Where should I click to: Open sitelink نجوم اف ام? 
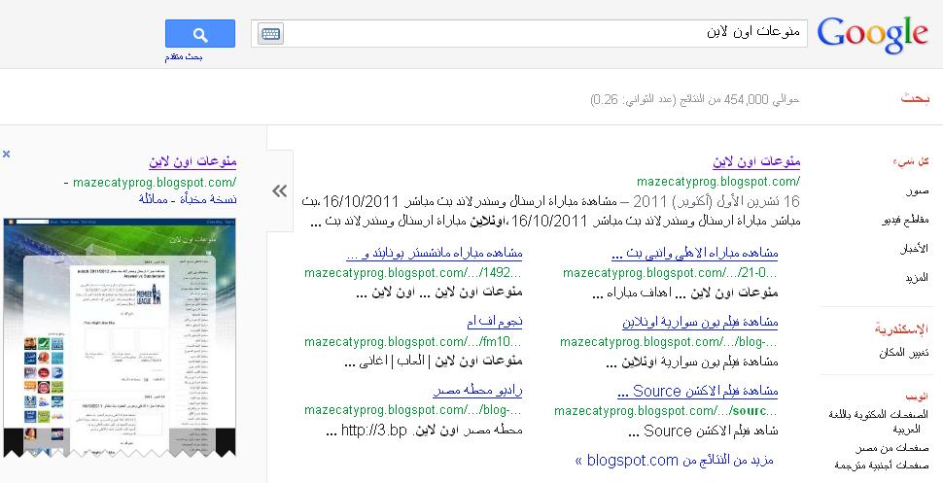pos(495,323)
